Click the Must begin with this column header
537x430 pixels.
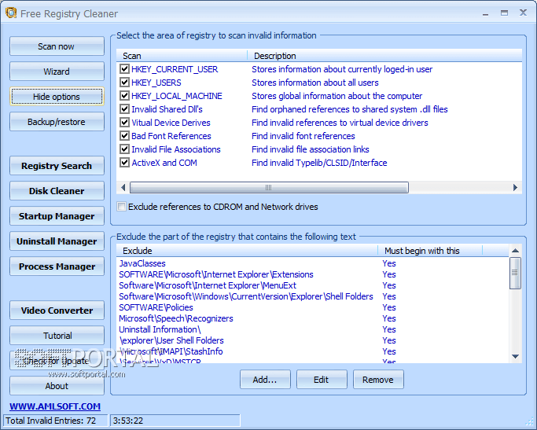(x=422, y=251)
